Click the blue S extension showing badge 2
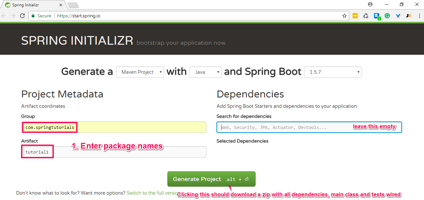The width and height of the screenshot is (424, 200). pyautogui.click(x=377, y=16)
